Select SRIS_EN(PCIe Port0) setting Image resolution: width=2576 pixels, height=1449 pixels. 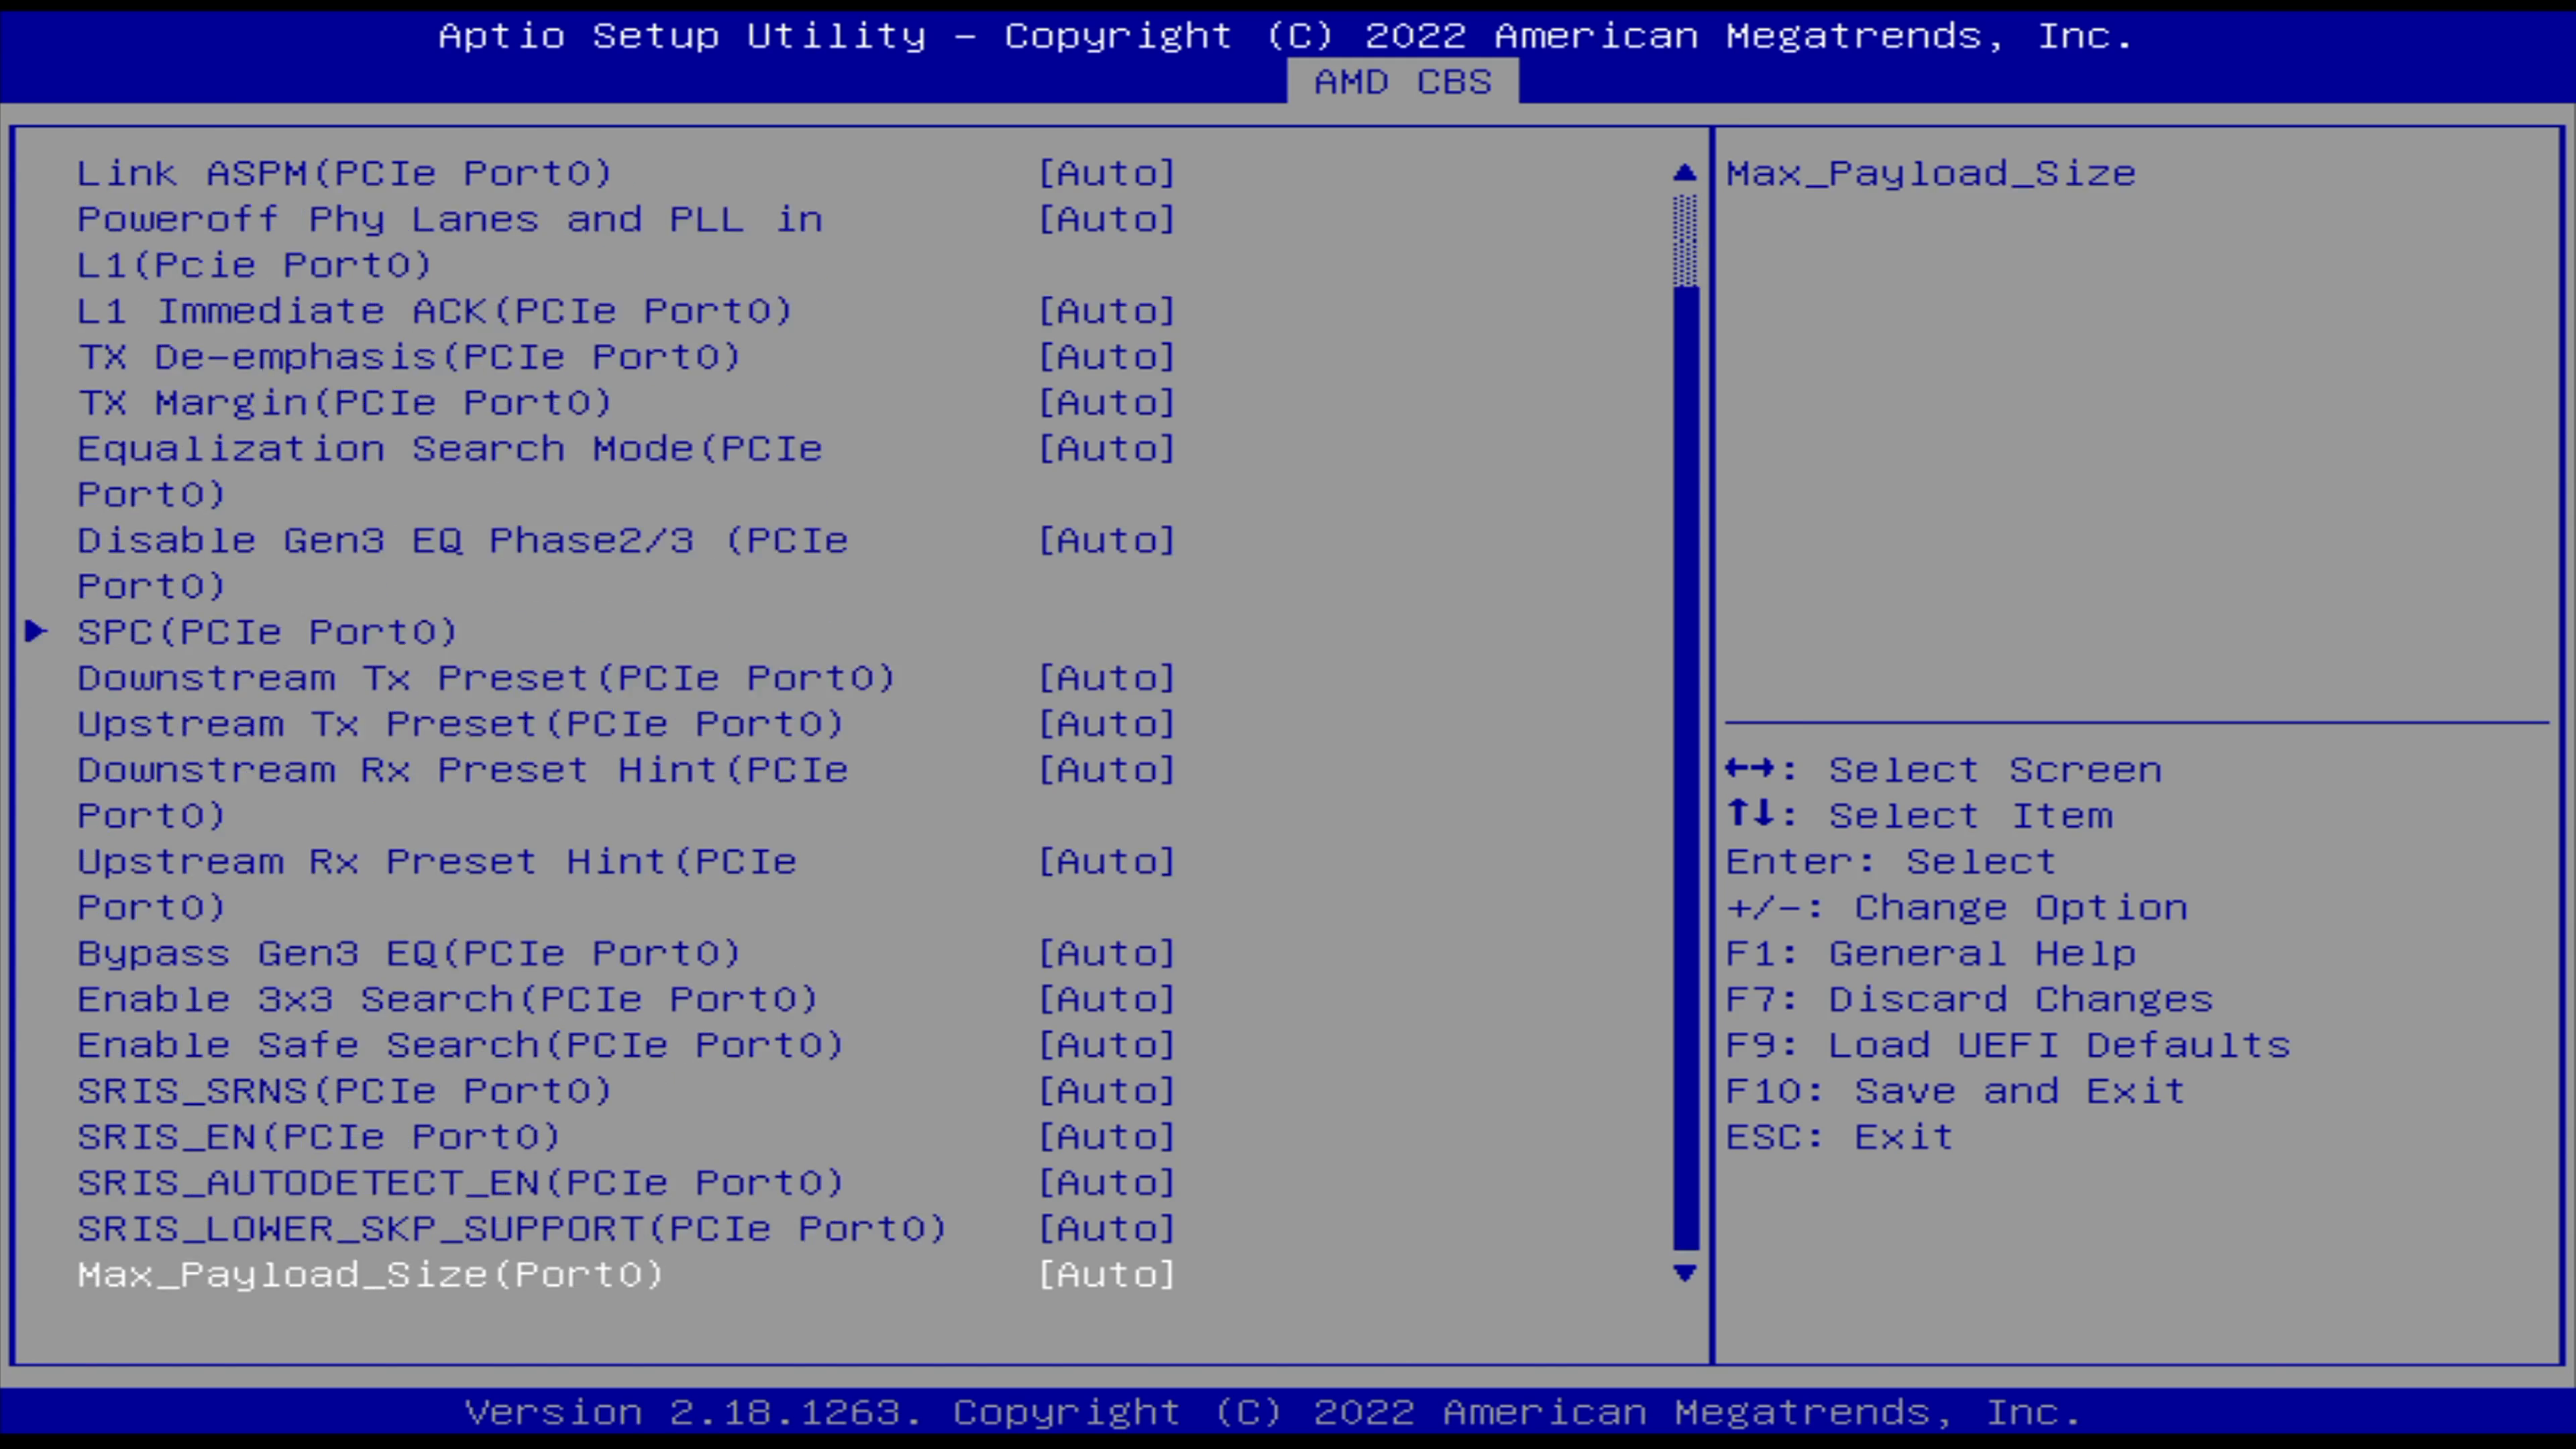(319, 1137)
